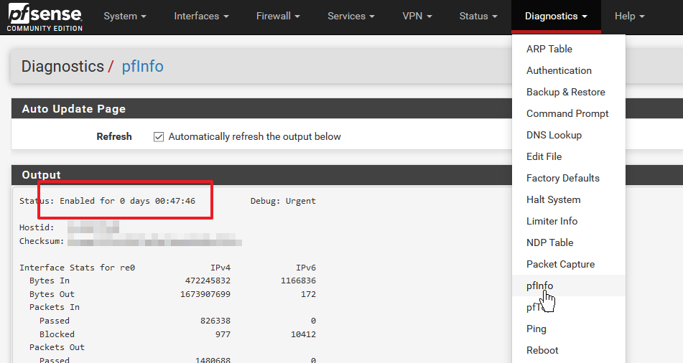Open the Status dropdown menu
Viewport: 683px width, 363px height.
pos(478,16)
